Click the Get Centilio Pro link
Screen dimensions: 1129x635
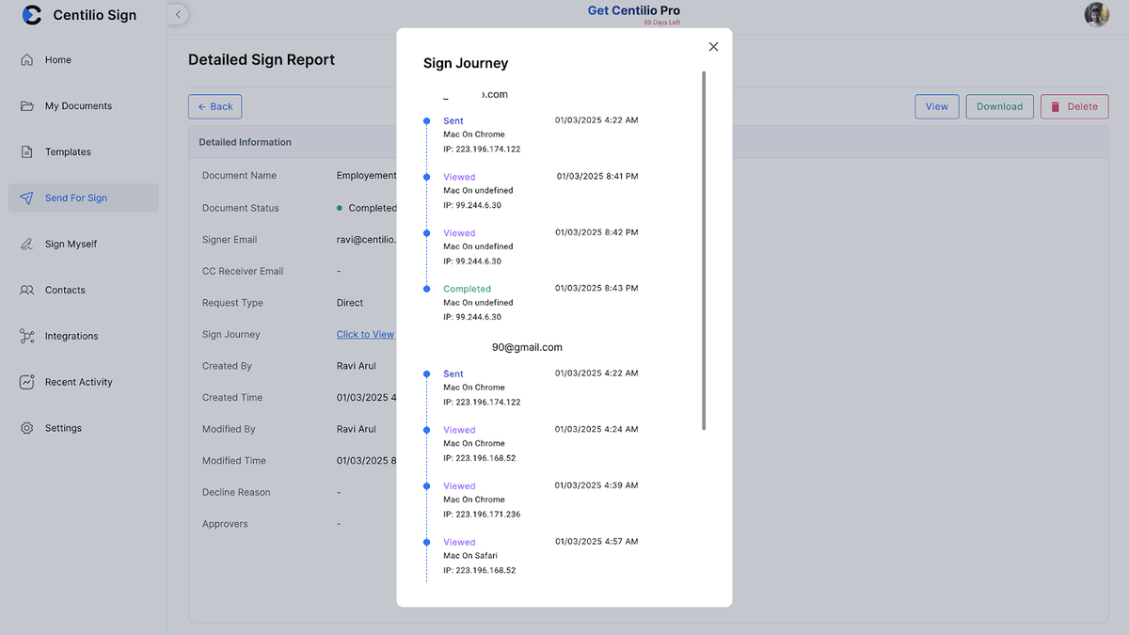[633, 11]
